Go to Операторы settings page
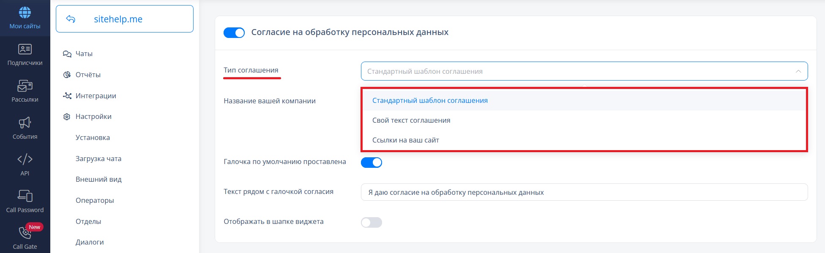 click(x=95, y=200)
